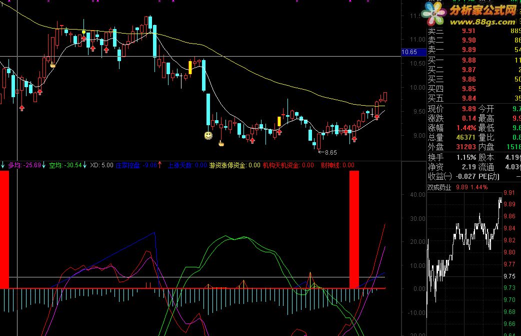Click the hand pointer icon below the smiley
The width and height of the screenshot is (521, 336).
click(221, 143)
